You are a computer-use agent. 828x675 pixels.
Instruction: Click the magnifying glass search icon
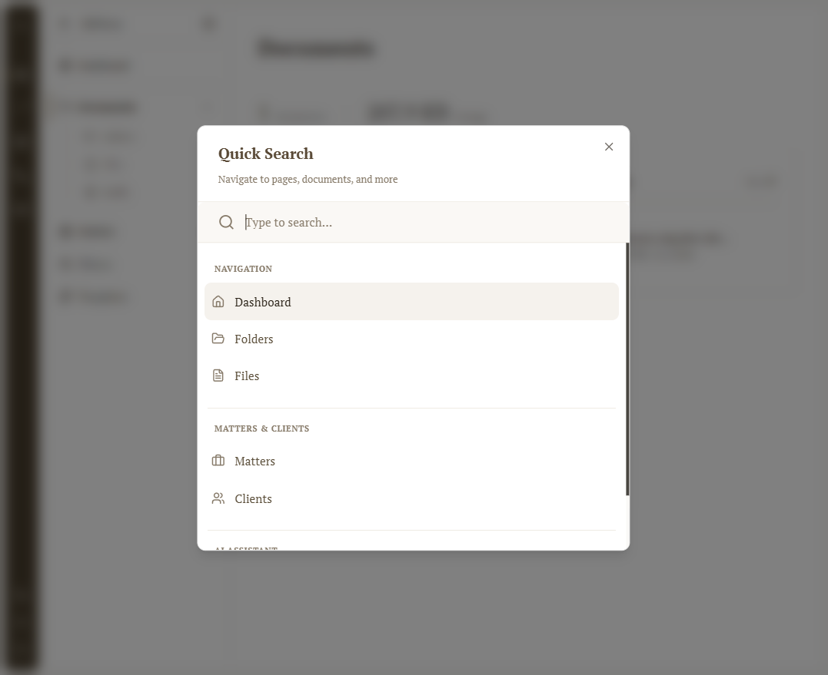(x=226, y=222)
